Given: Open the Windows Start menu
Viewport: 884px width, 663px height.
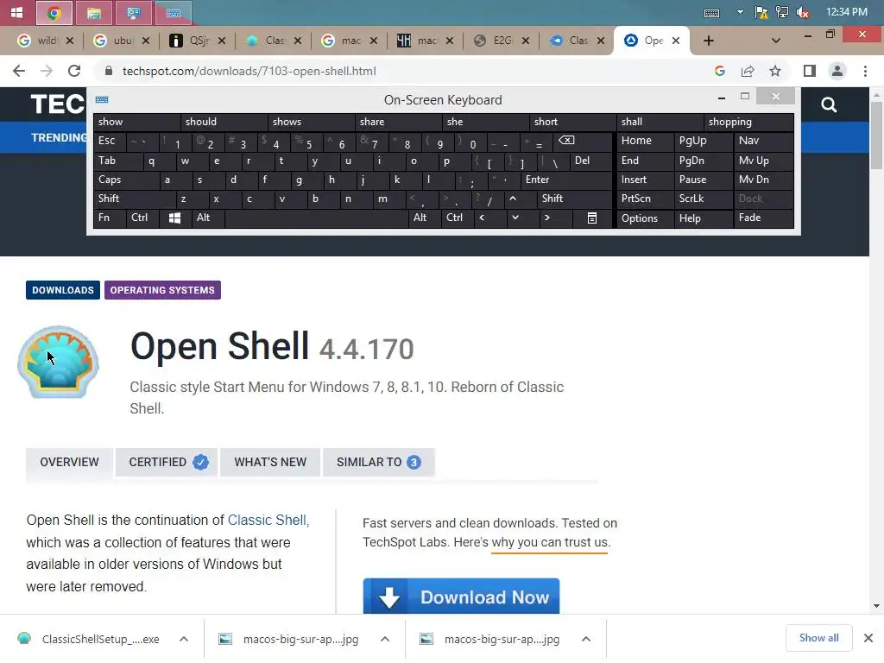Looking at the screenshot, I should 17,12.
